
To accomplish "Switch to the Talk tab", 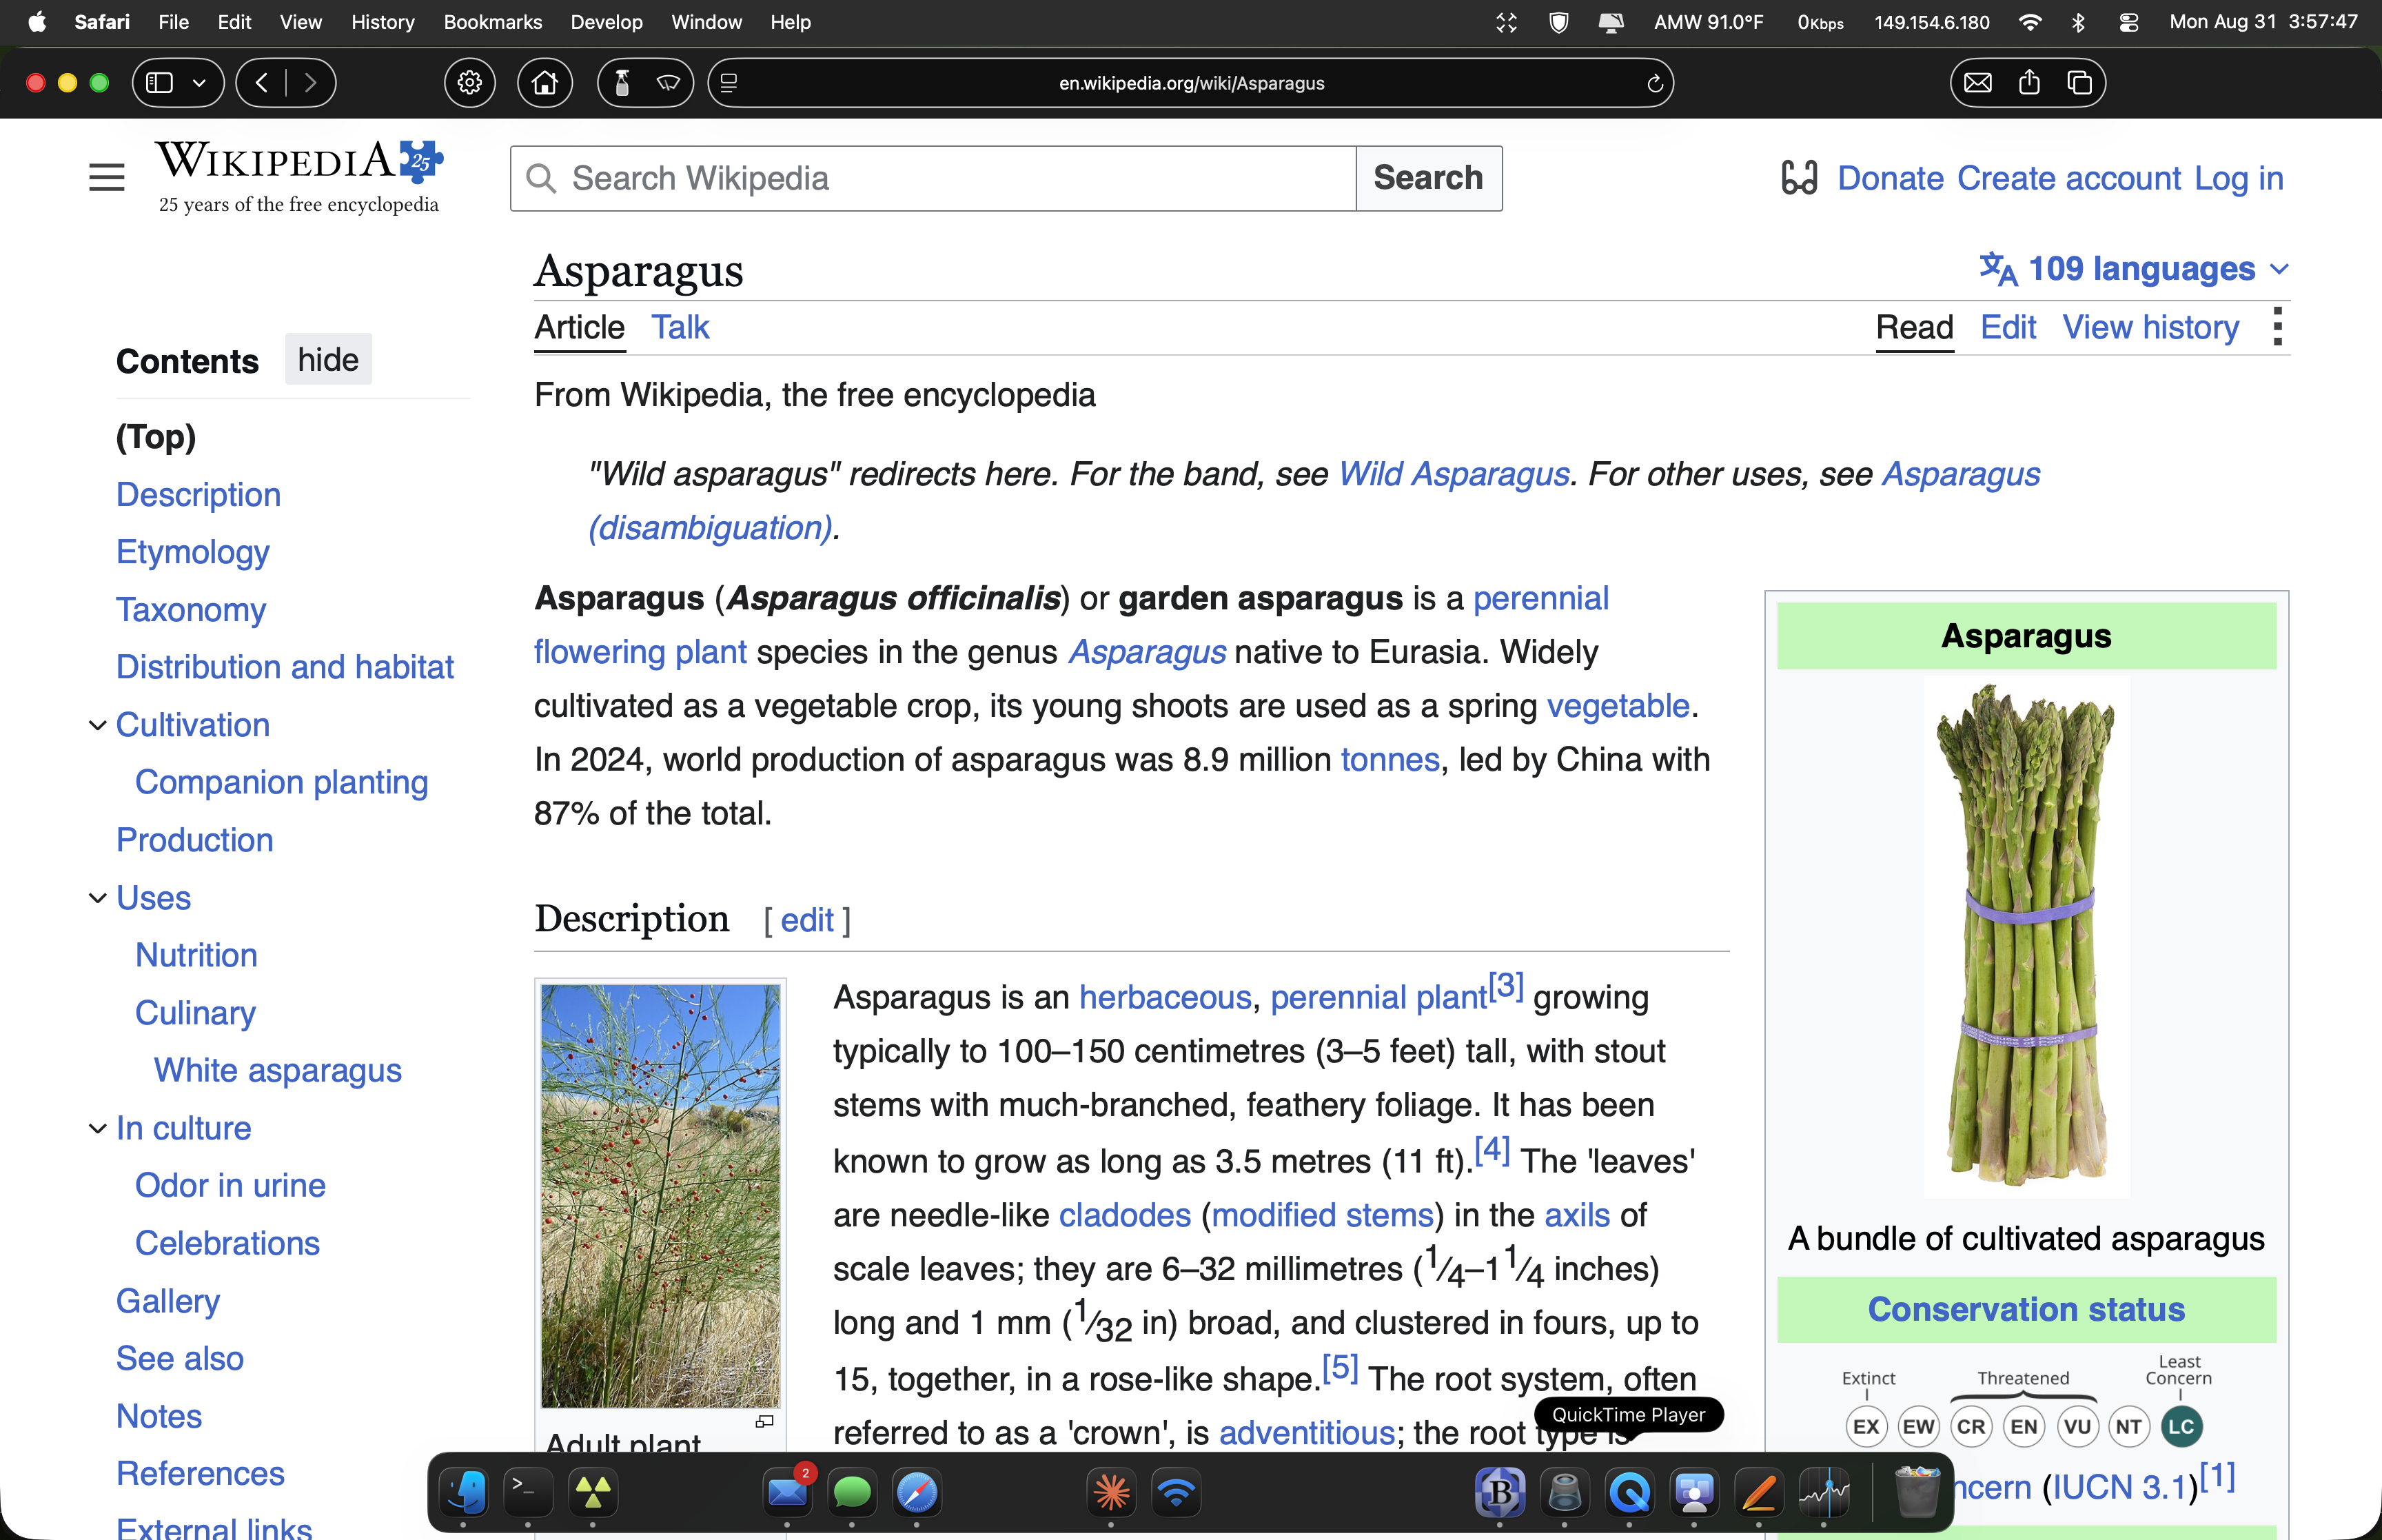I will pyautogui.click(x=680, y=327).
